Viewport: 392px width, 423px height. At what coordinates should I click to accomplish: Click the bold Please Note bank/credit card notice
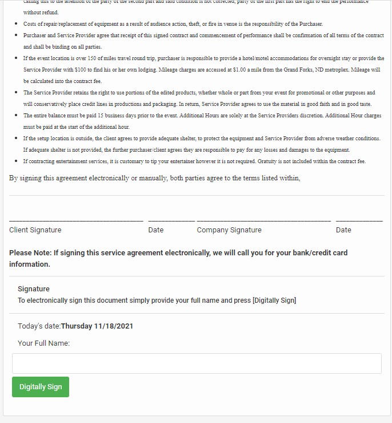pyautogui.click(x=178, y=258)
